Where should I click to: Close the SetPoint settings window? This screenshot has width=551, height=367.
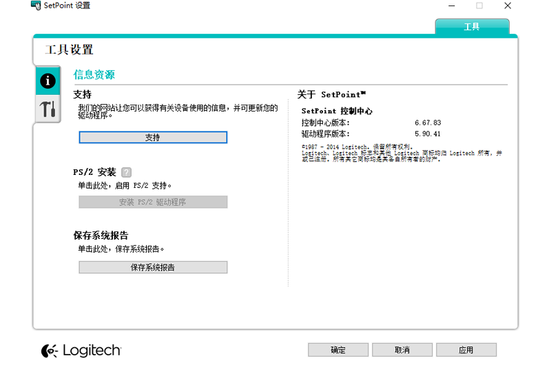coord(508,6)
